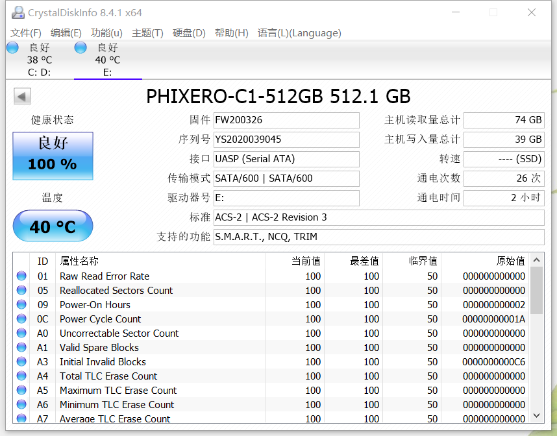The width and height of the screenshot is (557, 436).
Task: Click the power-on count 26 次 field
Action: (504, 178)
